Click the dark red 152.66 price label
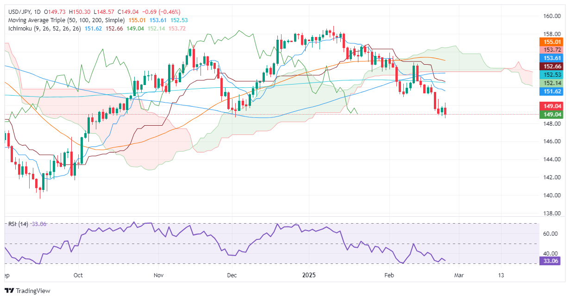 [550, 67]
